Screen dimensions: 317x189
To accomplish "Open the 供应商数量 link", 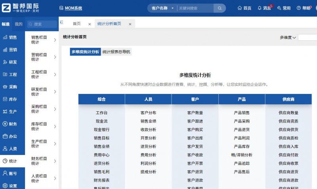I will 288,113.
